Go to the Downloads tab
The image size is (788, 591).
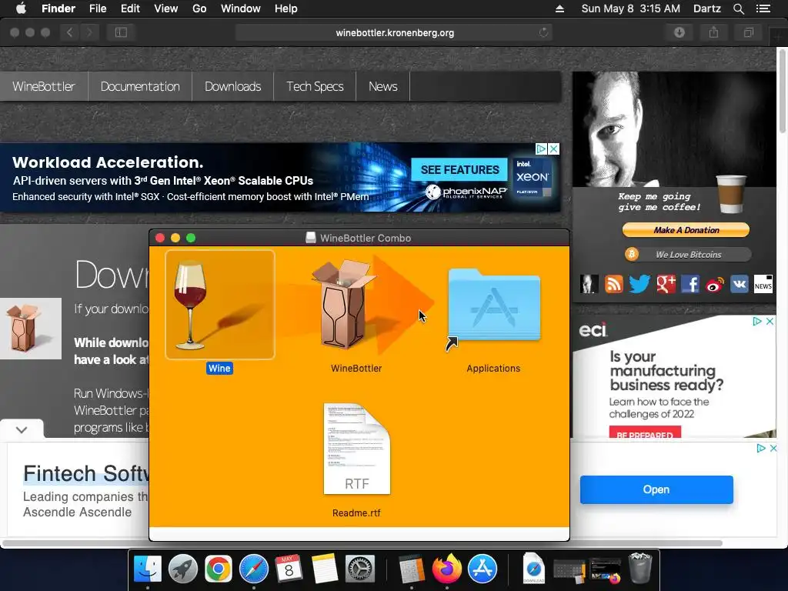(x=232, y=86)
